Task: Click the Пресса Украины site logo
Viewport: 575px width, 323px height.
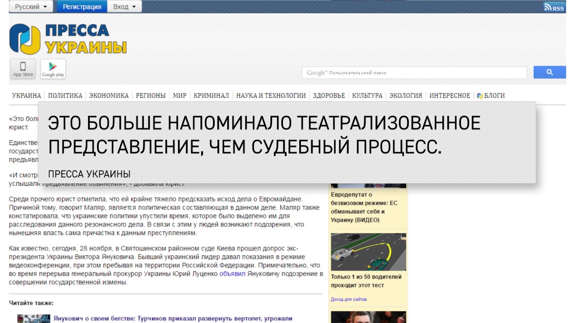Action: [x=68, y=39]
